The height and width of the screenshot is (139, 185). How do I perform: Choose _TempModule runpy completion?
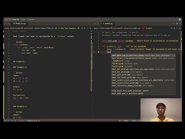(143, 61)
